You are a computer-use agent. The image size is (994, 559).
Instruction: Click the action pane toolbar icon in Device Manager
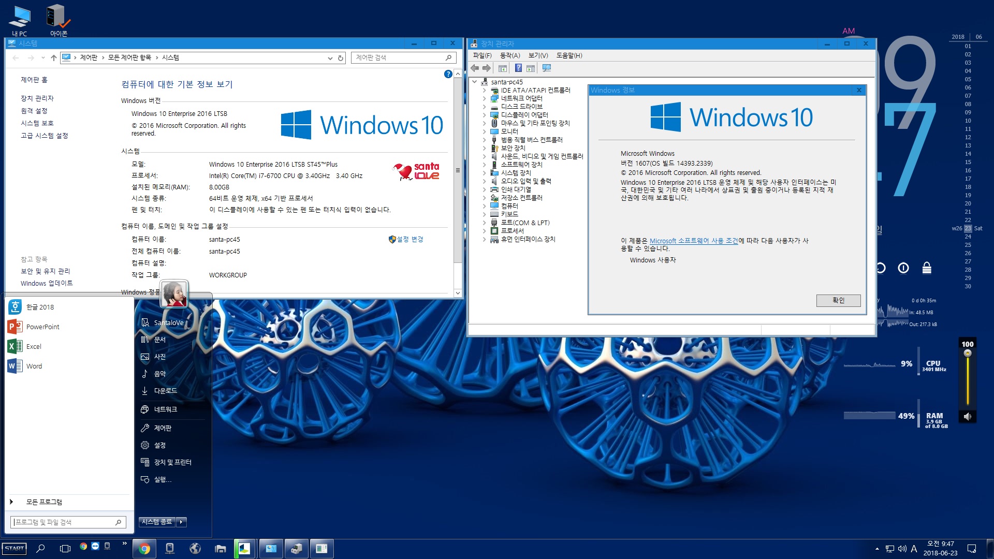[x=531, y=68]
